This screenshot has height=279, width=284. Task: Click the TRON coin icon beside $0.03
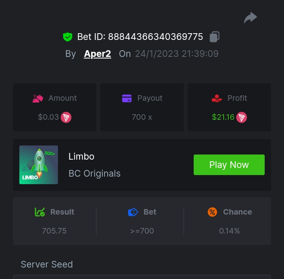pyautogui.click(x=66, y=117)
